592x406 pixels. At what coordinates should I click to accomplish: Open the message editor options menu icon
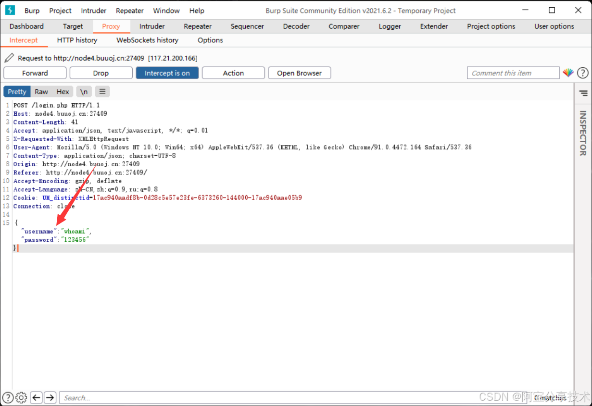click(102, 91)
